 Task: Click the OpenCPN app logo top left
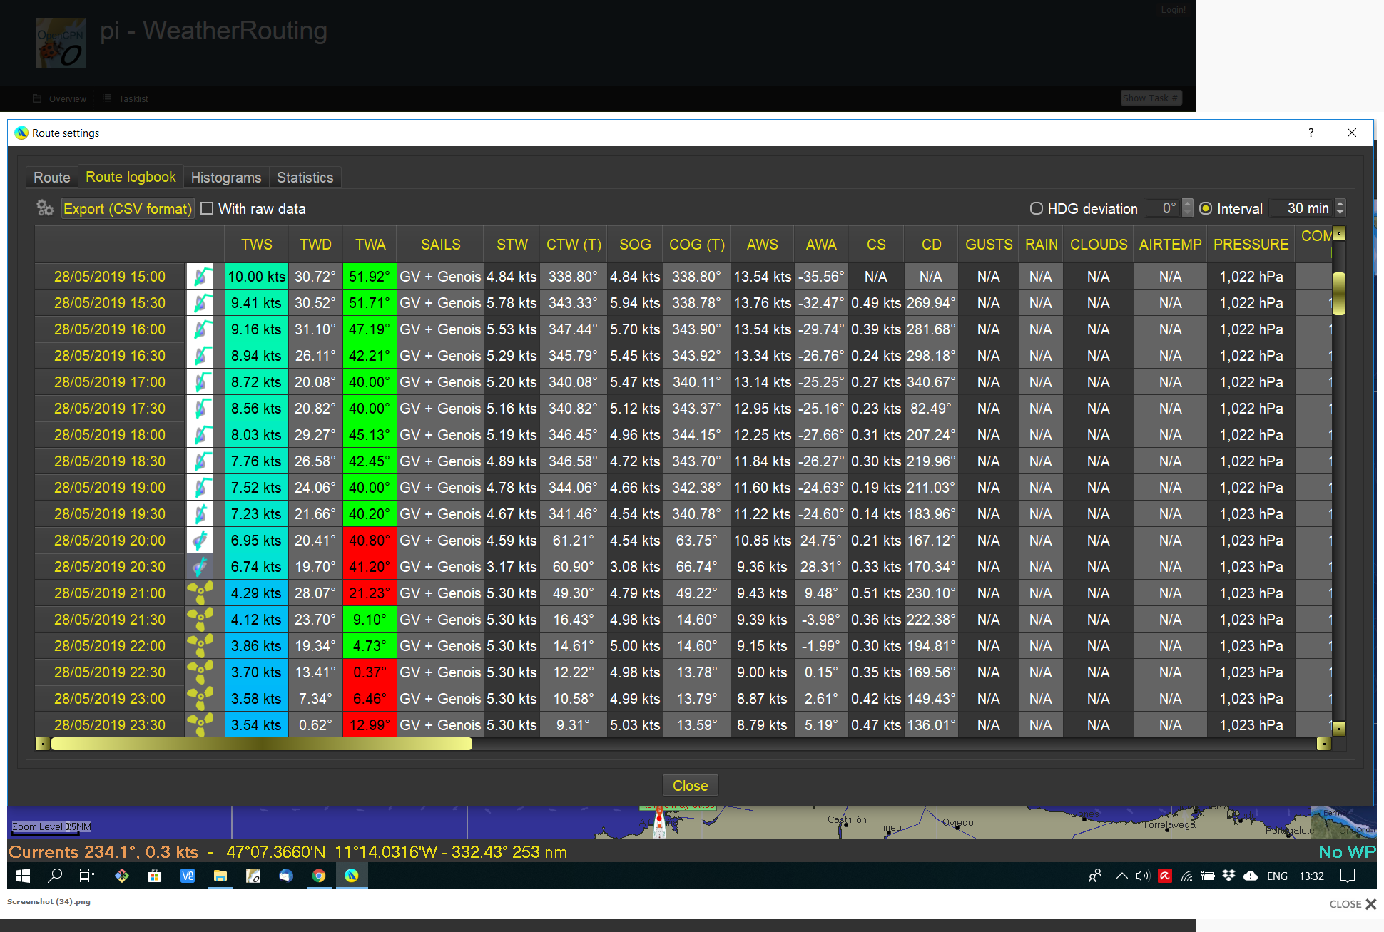click(x=61, y=43)
